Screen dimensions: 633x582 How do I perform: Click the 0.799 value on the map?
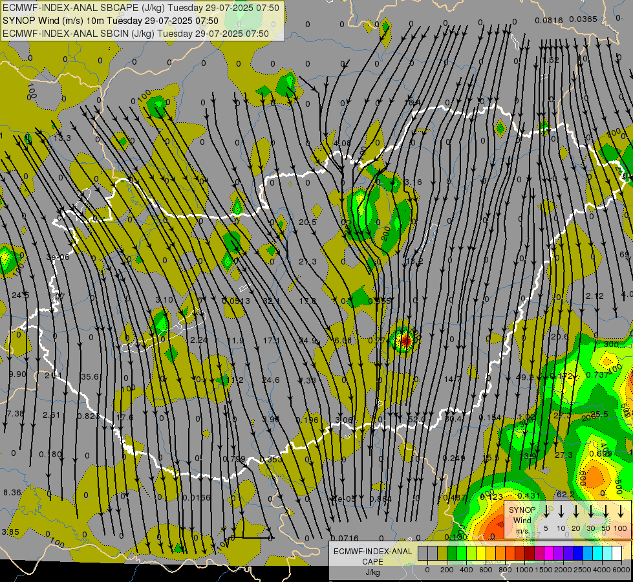click(234, 459)
